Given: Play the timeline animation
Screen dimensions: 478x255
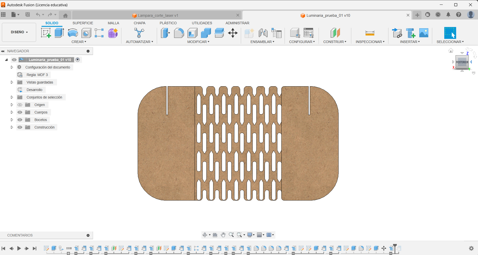Looking at the screenshot, I should [x=19, y=248].
